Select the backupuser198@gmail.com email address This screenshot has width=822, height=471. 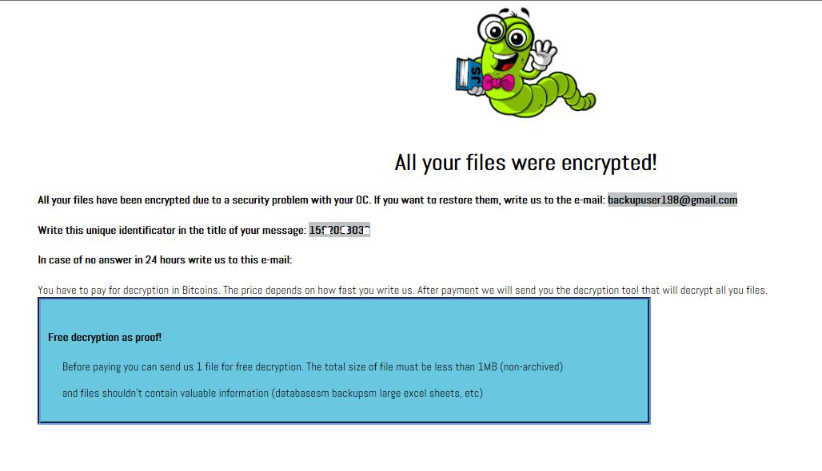coord(672,200)
